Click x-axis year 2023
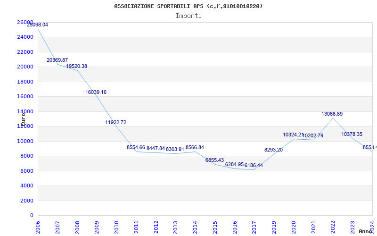The width and height of the screenshot is (377, 236). [x=352, y=227]
